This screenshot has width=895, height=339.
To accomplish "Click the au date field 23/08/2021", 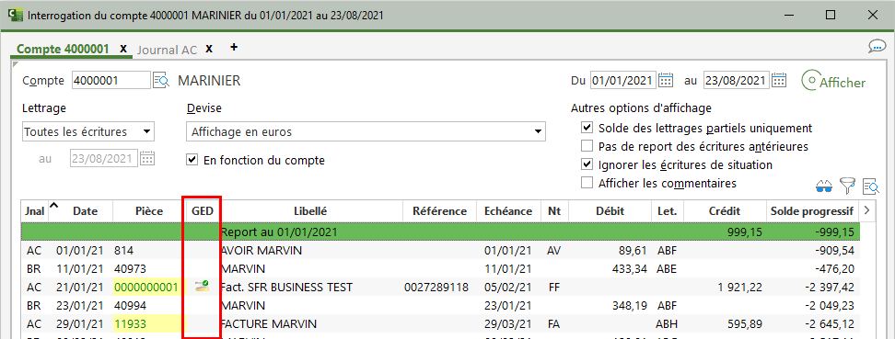I will click(x=736, y=81).
